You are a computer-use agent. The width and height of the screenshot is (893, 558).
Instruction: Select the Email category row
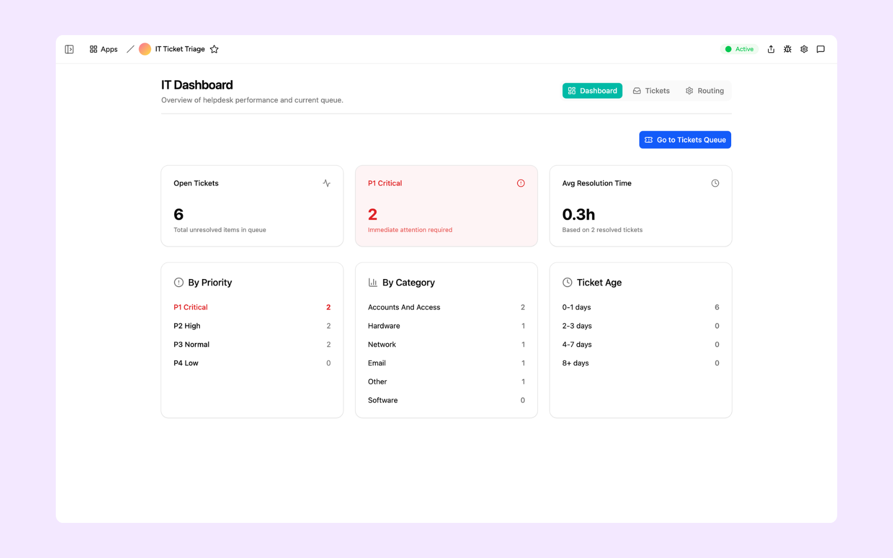446,363
